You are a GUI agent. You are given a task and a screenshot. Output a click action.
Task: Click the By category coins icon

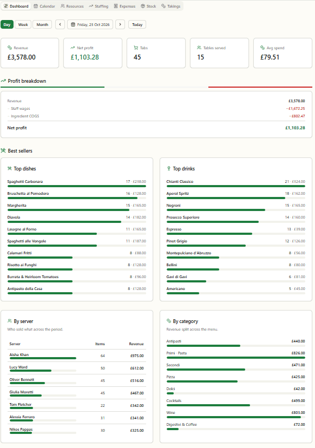click(169, 321)
